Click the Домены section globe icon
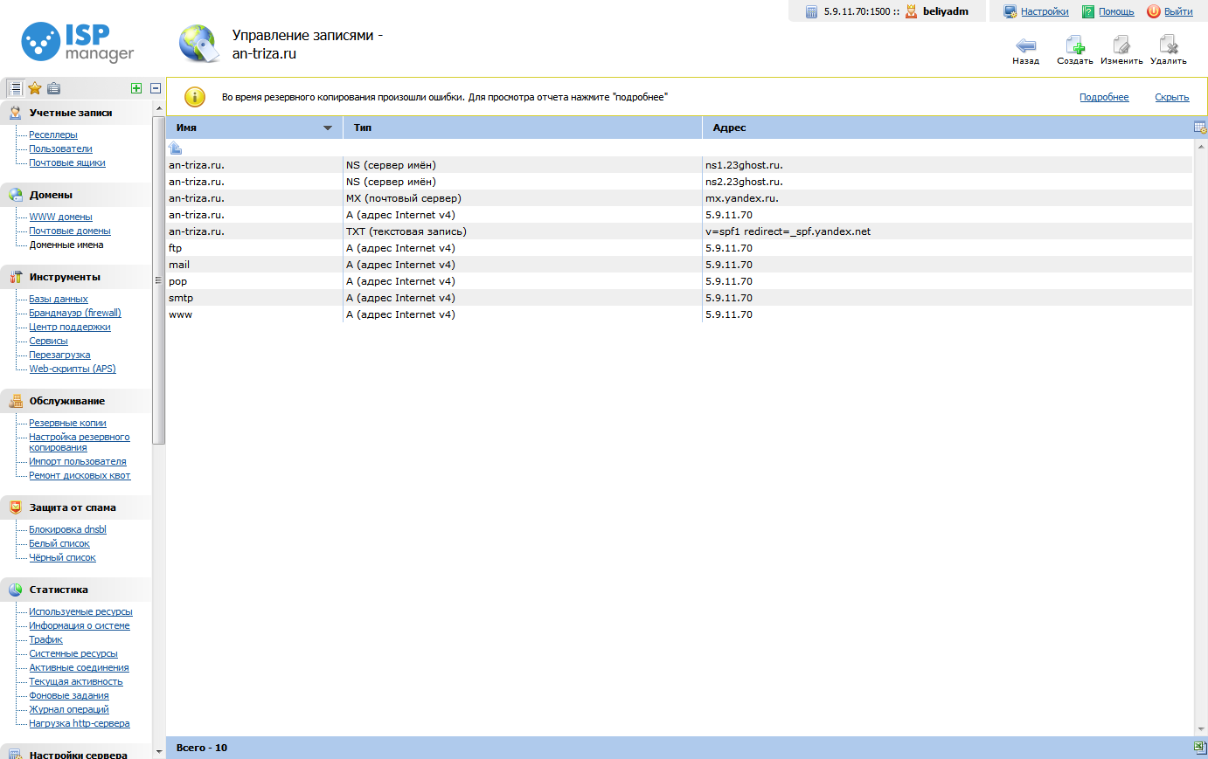The width and height of the screenshot is (1208, 759). click(x=16, y=195)
